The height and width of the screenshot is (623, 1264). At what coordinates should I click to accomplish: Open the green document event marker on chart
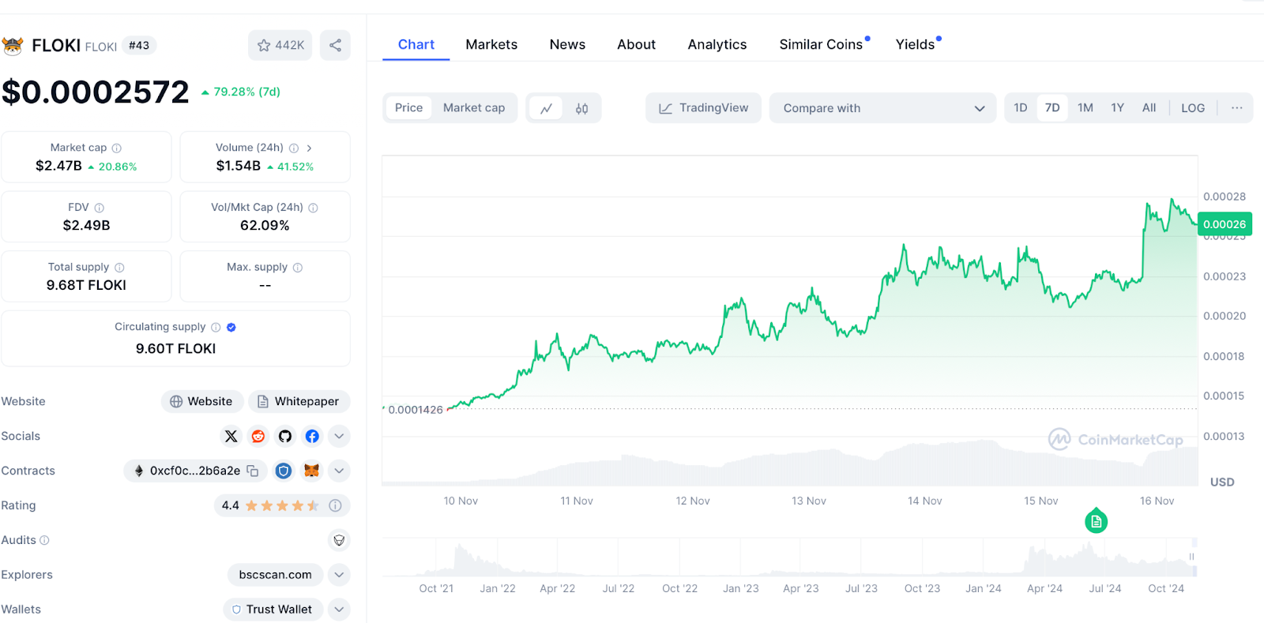(1097, 521)
